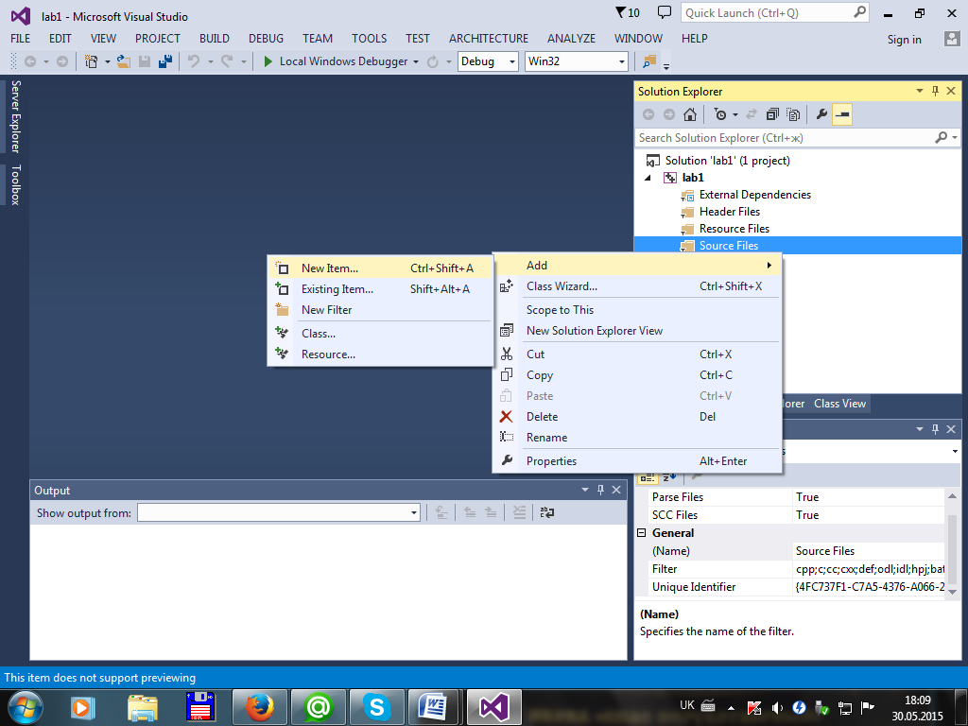Image resolution: width=968 pixels, height=726 pixels.
Task: Click Cut in context menu
Action: coord(637,354)
